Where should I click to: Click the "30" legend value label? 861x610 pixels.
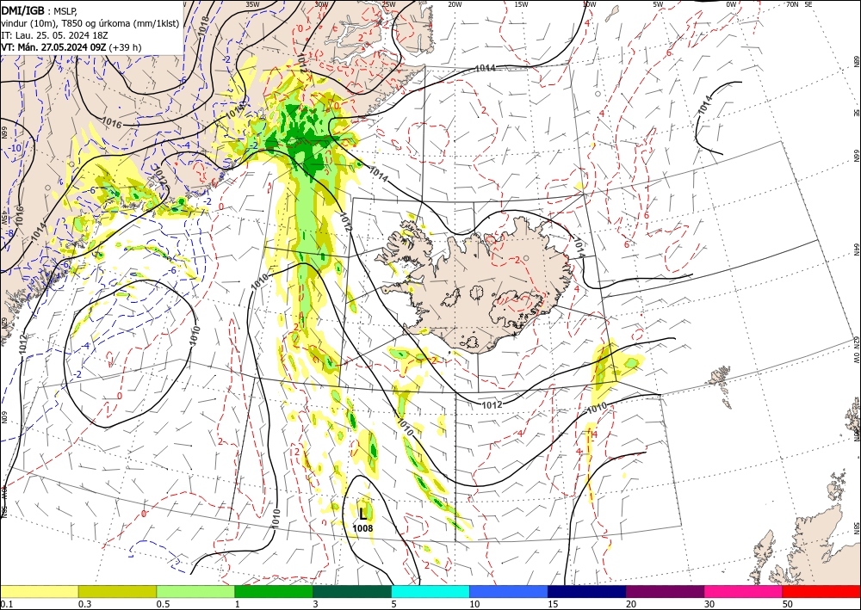click(x=710, y=604)
